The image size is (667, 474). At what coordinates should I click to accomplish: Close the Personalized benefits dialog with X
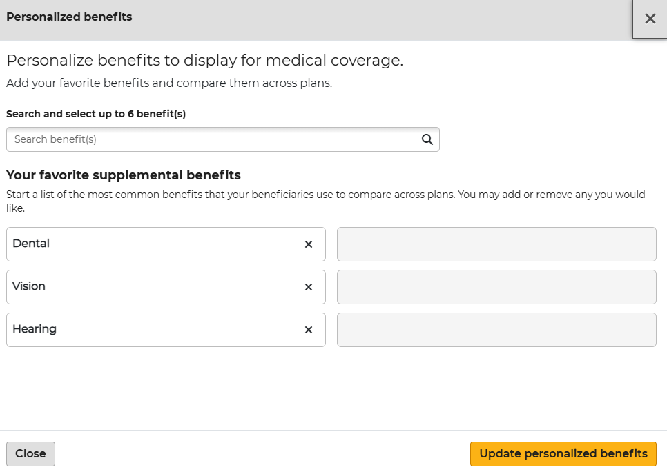click(x=650, y=19)
